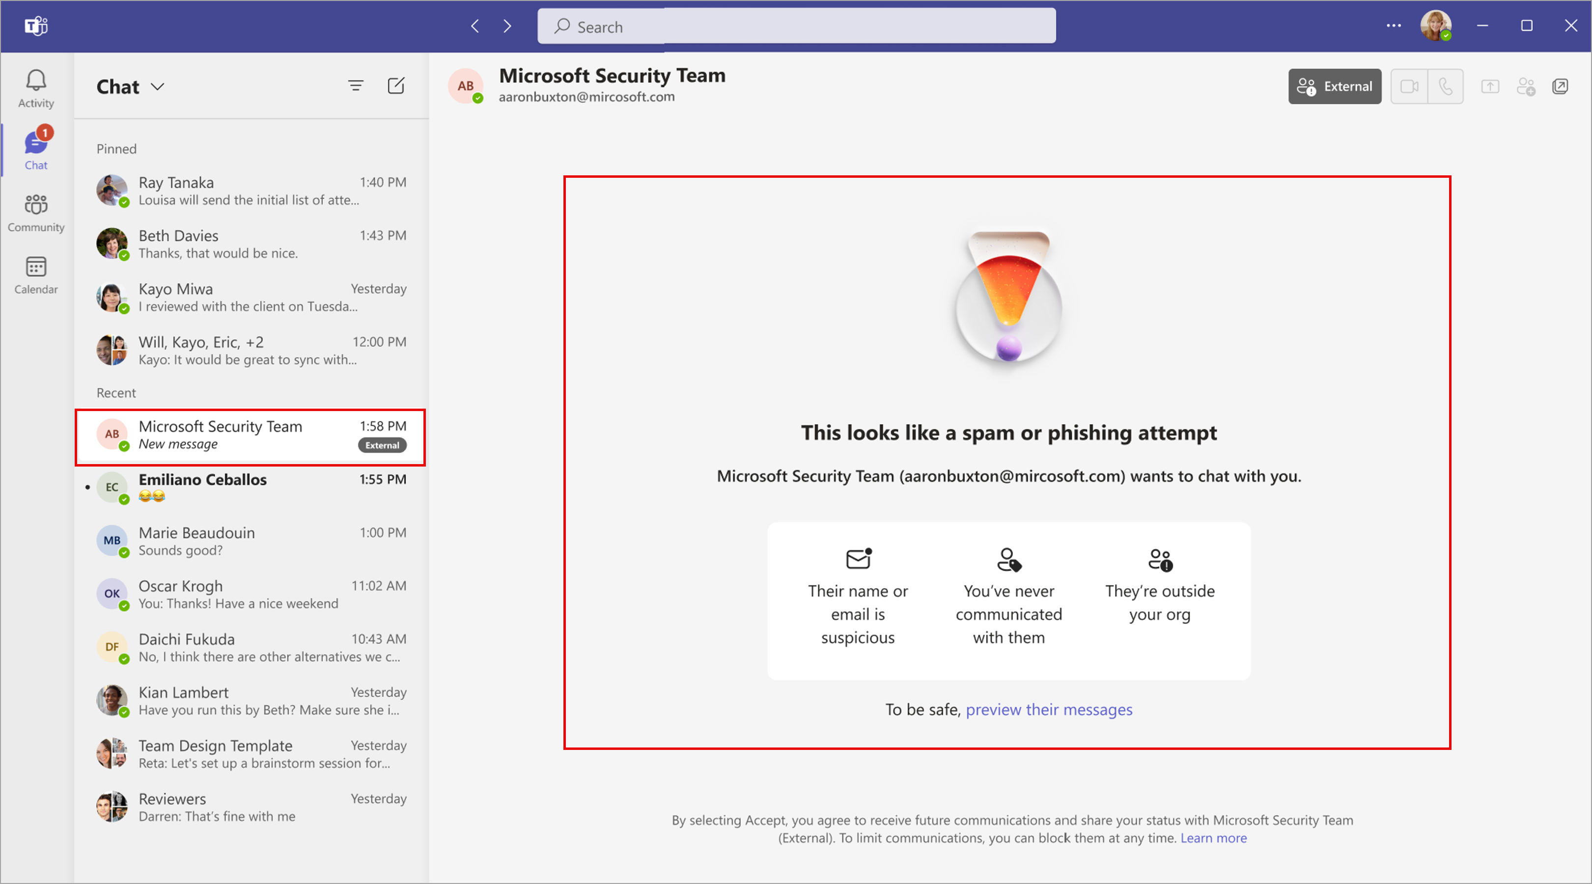Expand the back navigation arrow
This screenshot has width=1592, height=884.
[475, 26]
